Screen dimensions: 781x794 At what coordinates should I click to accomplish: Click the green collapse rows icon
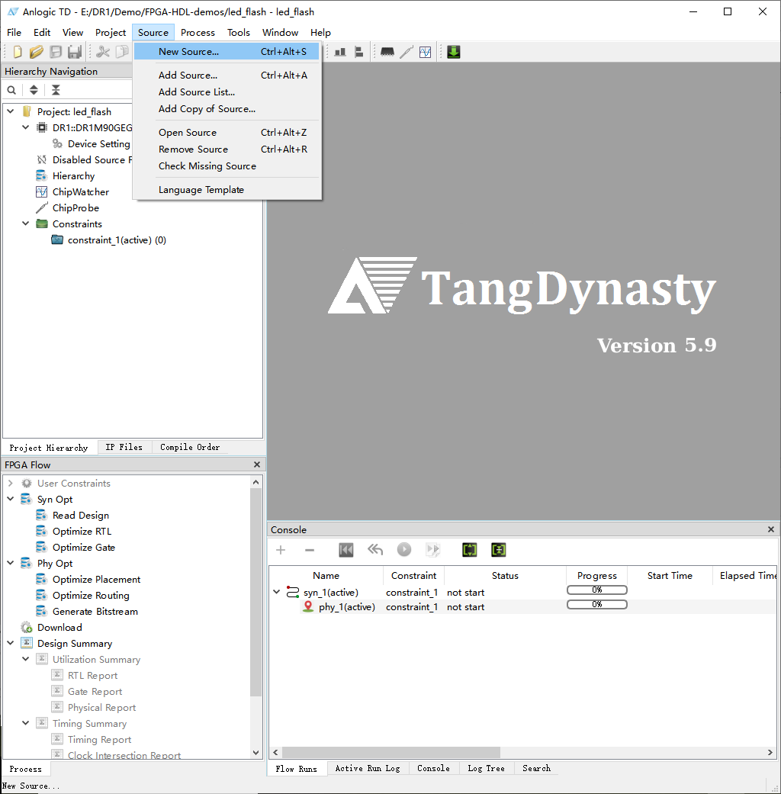(x=498, y=550)
